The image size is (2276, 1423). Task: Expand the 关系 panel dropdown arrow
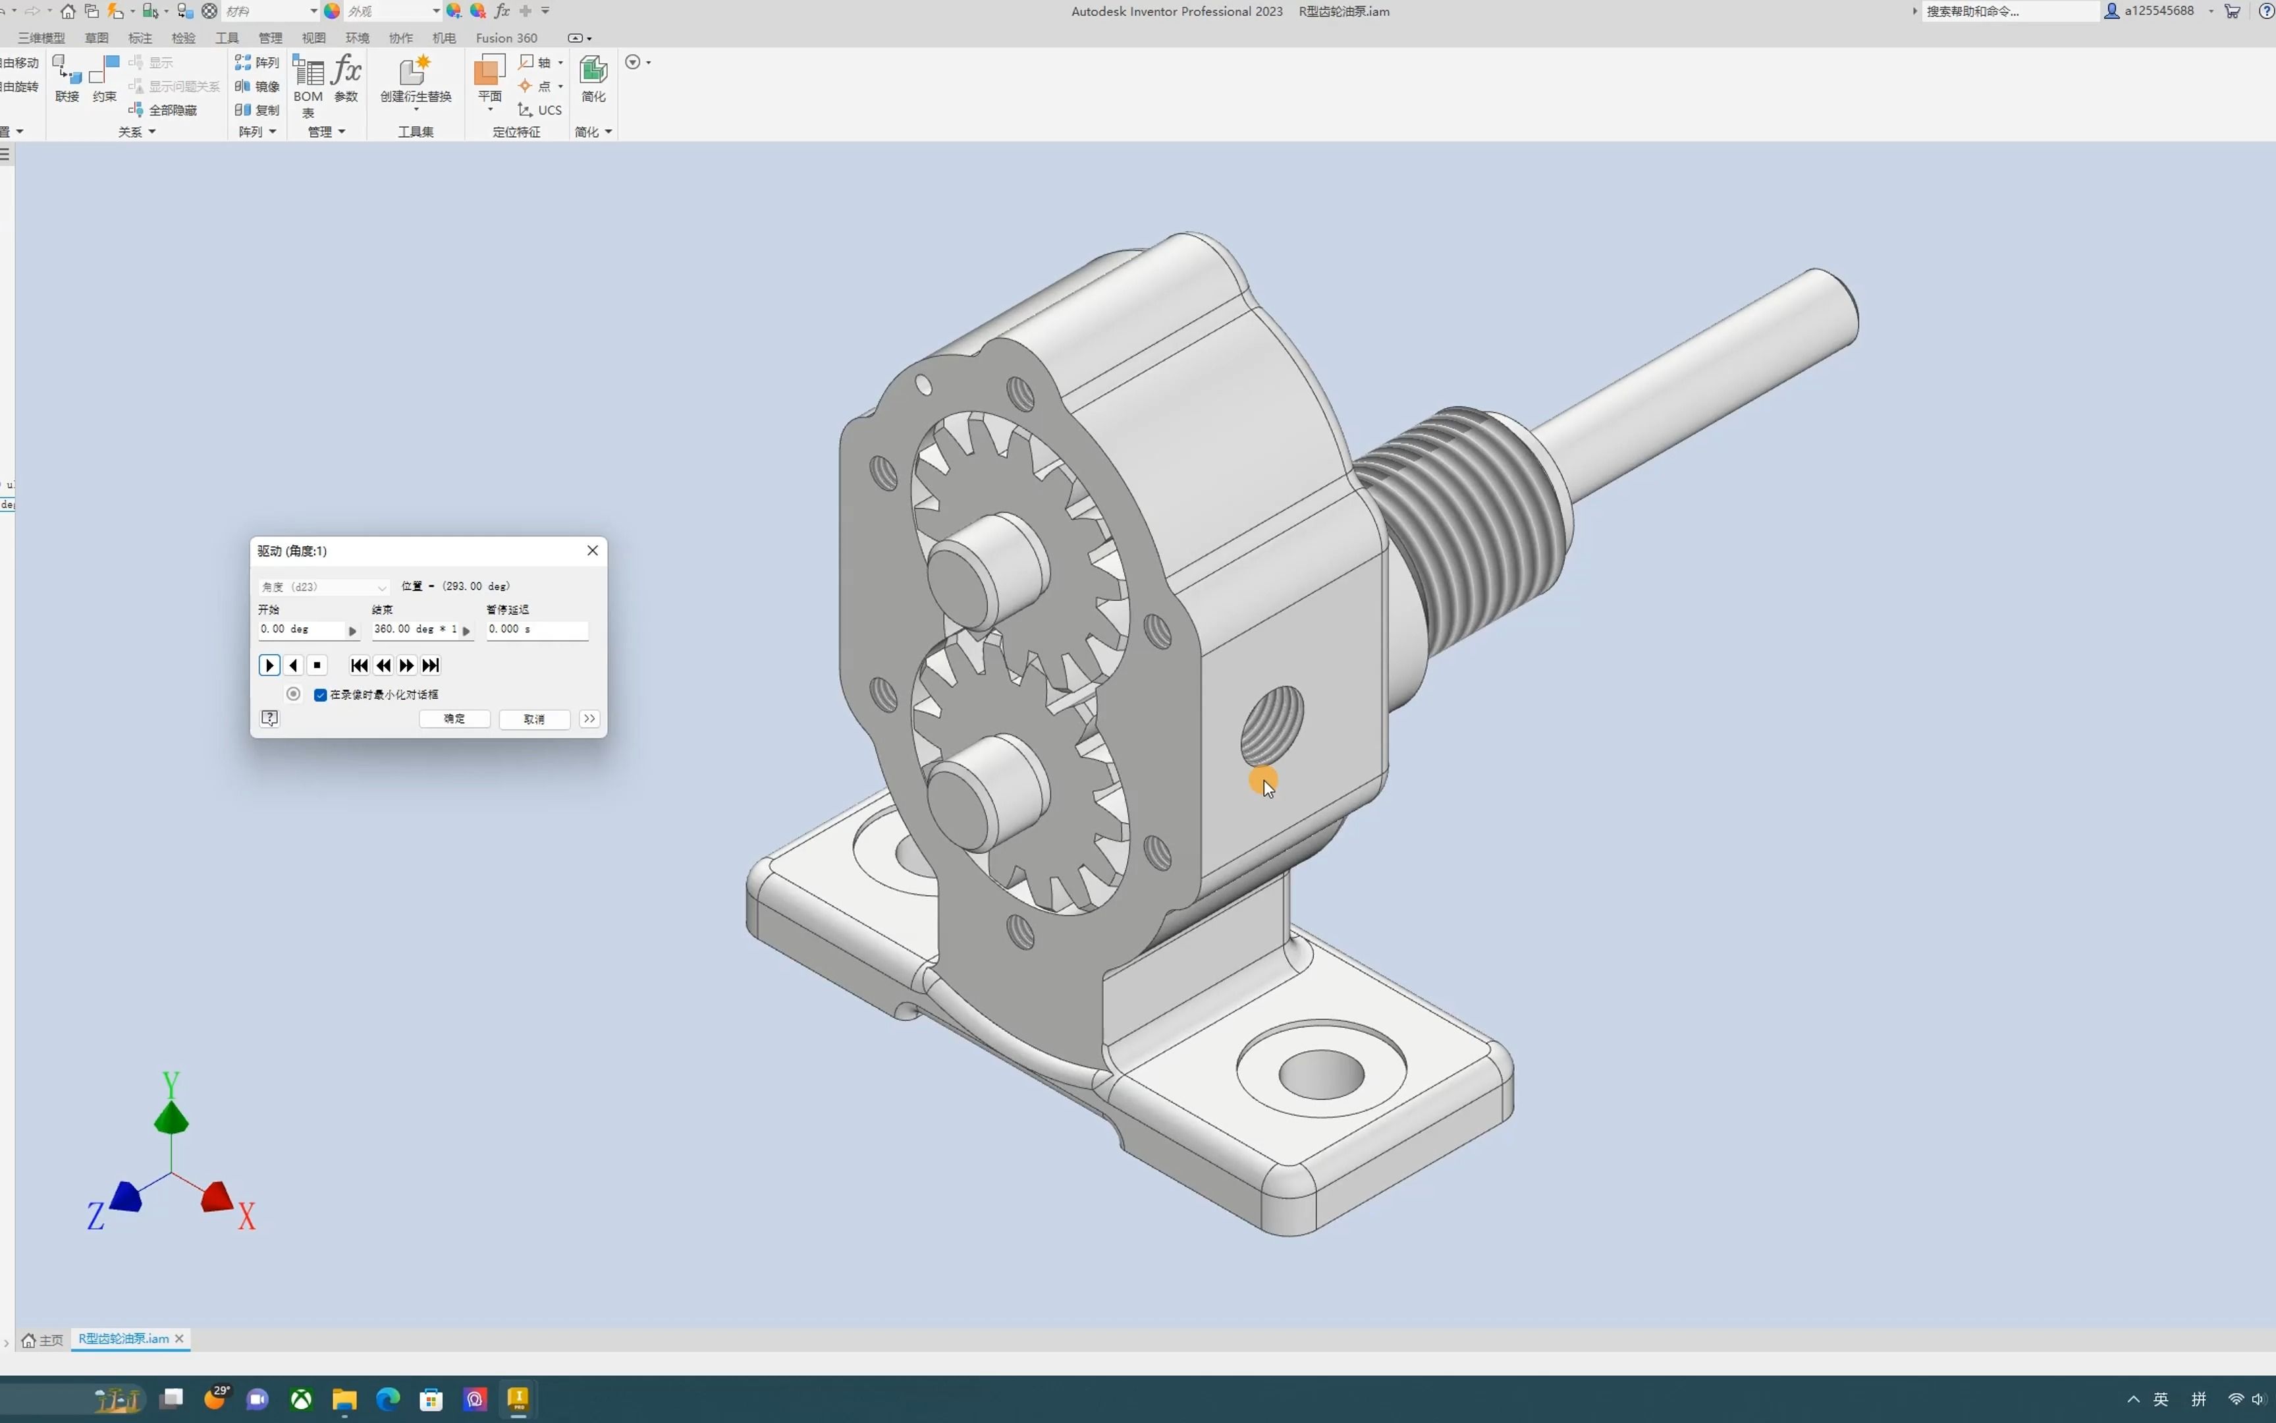tap(152, 132)
